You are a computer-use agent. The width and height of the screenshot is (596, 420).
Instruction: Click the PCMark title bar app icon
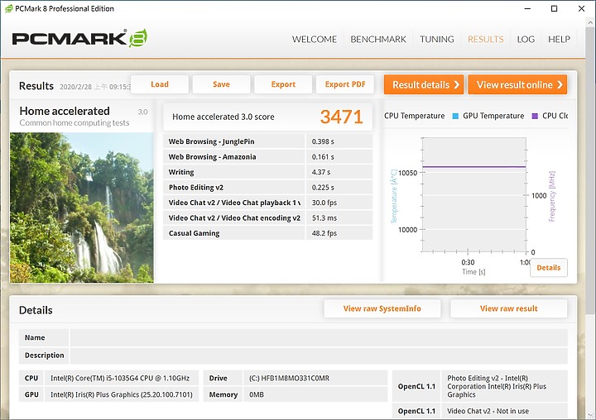(8, 8)
